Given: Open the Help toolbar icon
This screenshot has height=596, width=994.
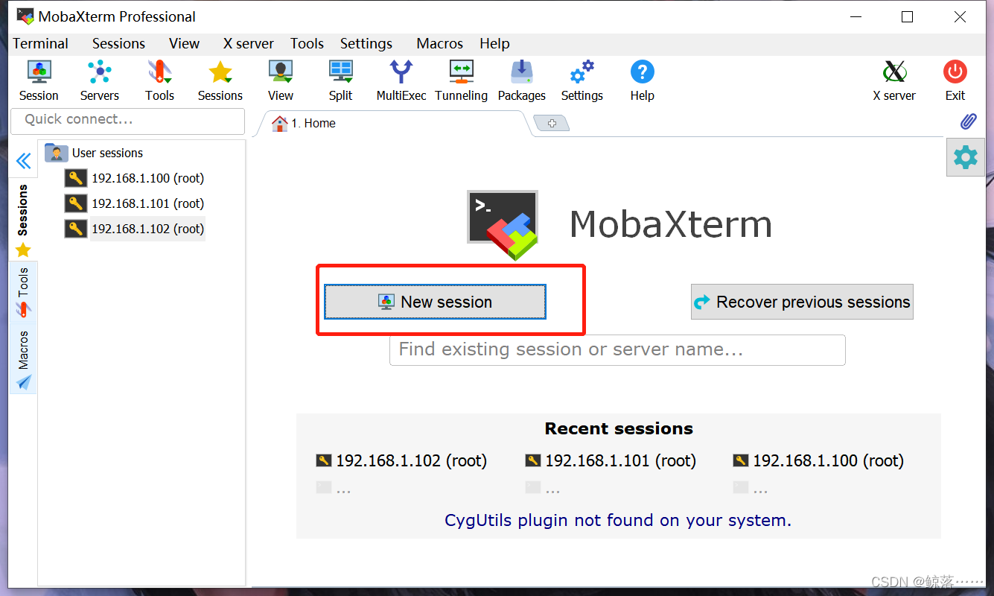Looking at the screenshot, I should pos(642,72).
